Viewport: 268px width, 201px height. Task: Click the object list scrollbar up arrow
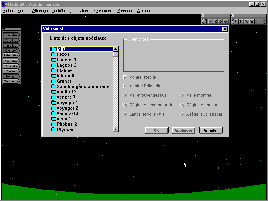coord(116,49)
